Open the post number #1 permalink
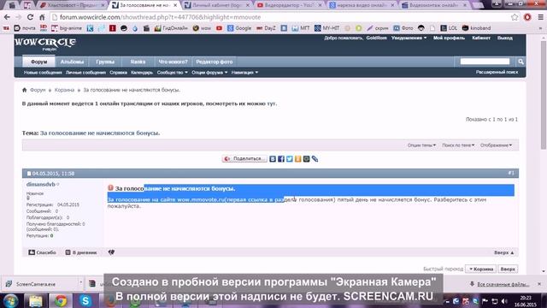 [511, 173]
